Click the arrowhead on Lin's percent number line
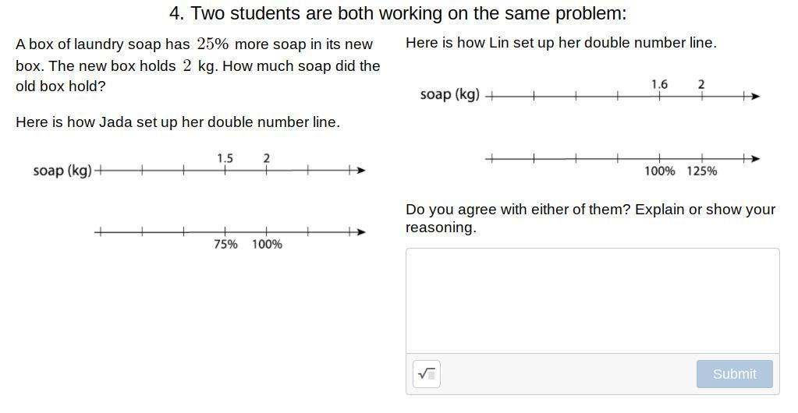Viewport: 798px width, 413px height. click(x=754, y=158)
